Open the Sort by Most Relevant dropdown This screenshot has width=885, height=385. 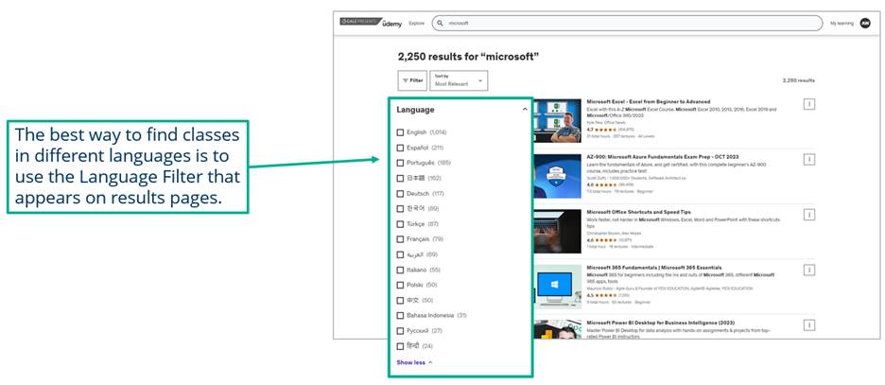pyautogui.click(x=459, y=80)
